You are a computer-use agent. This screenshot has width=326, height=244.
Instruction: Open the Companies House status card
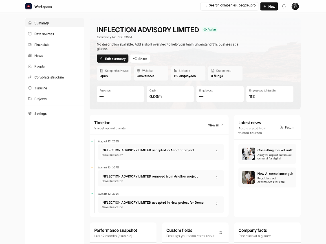click(x=114, y=73)
